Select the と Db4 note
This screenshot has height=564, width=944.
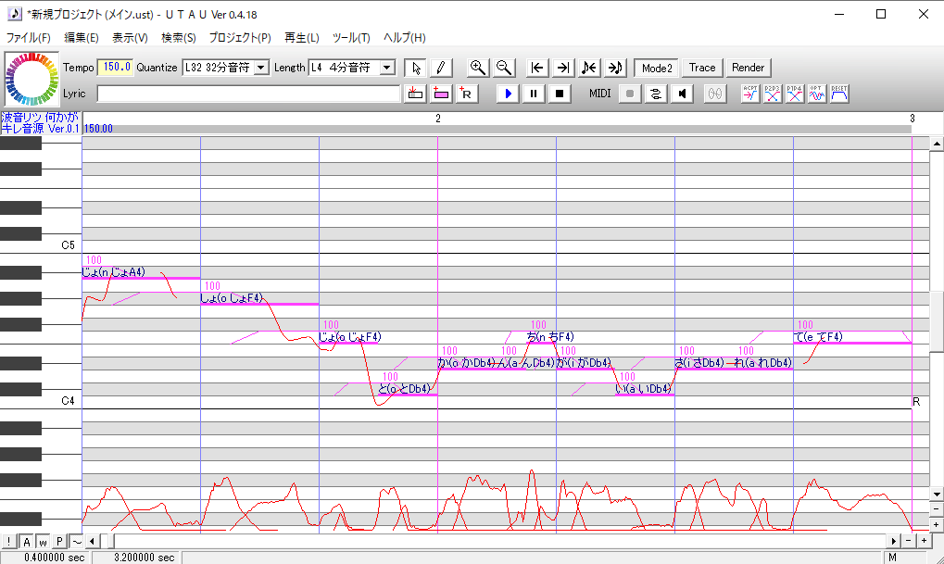(x=408, y=389)
